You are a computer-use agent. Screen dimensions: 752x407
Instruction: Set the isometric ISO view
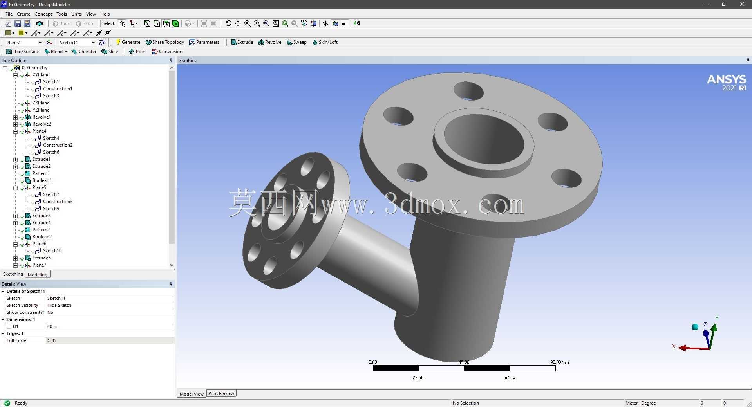pos(304,23)
